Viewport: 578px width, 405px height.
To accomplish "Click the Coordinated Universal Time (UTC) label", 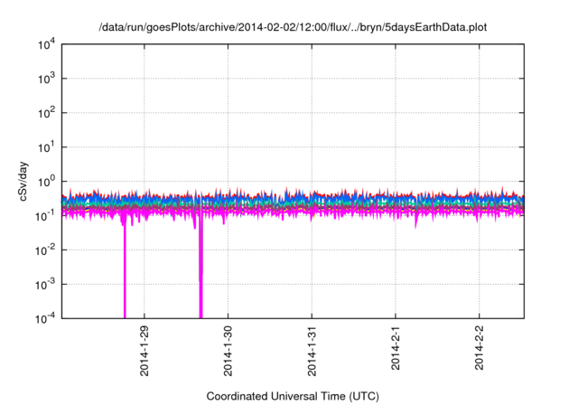I will pyautogui.click(x=293, y=396).
